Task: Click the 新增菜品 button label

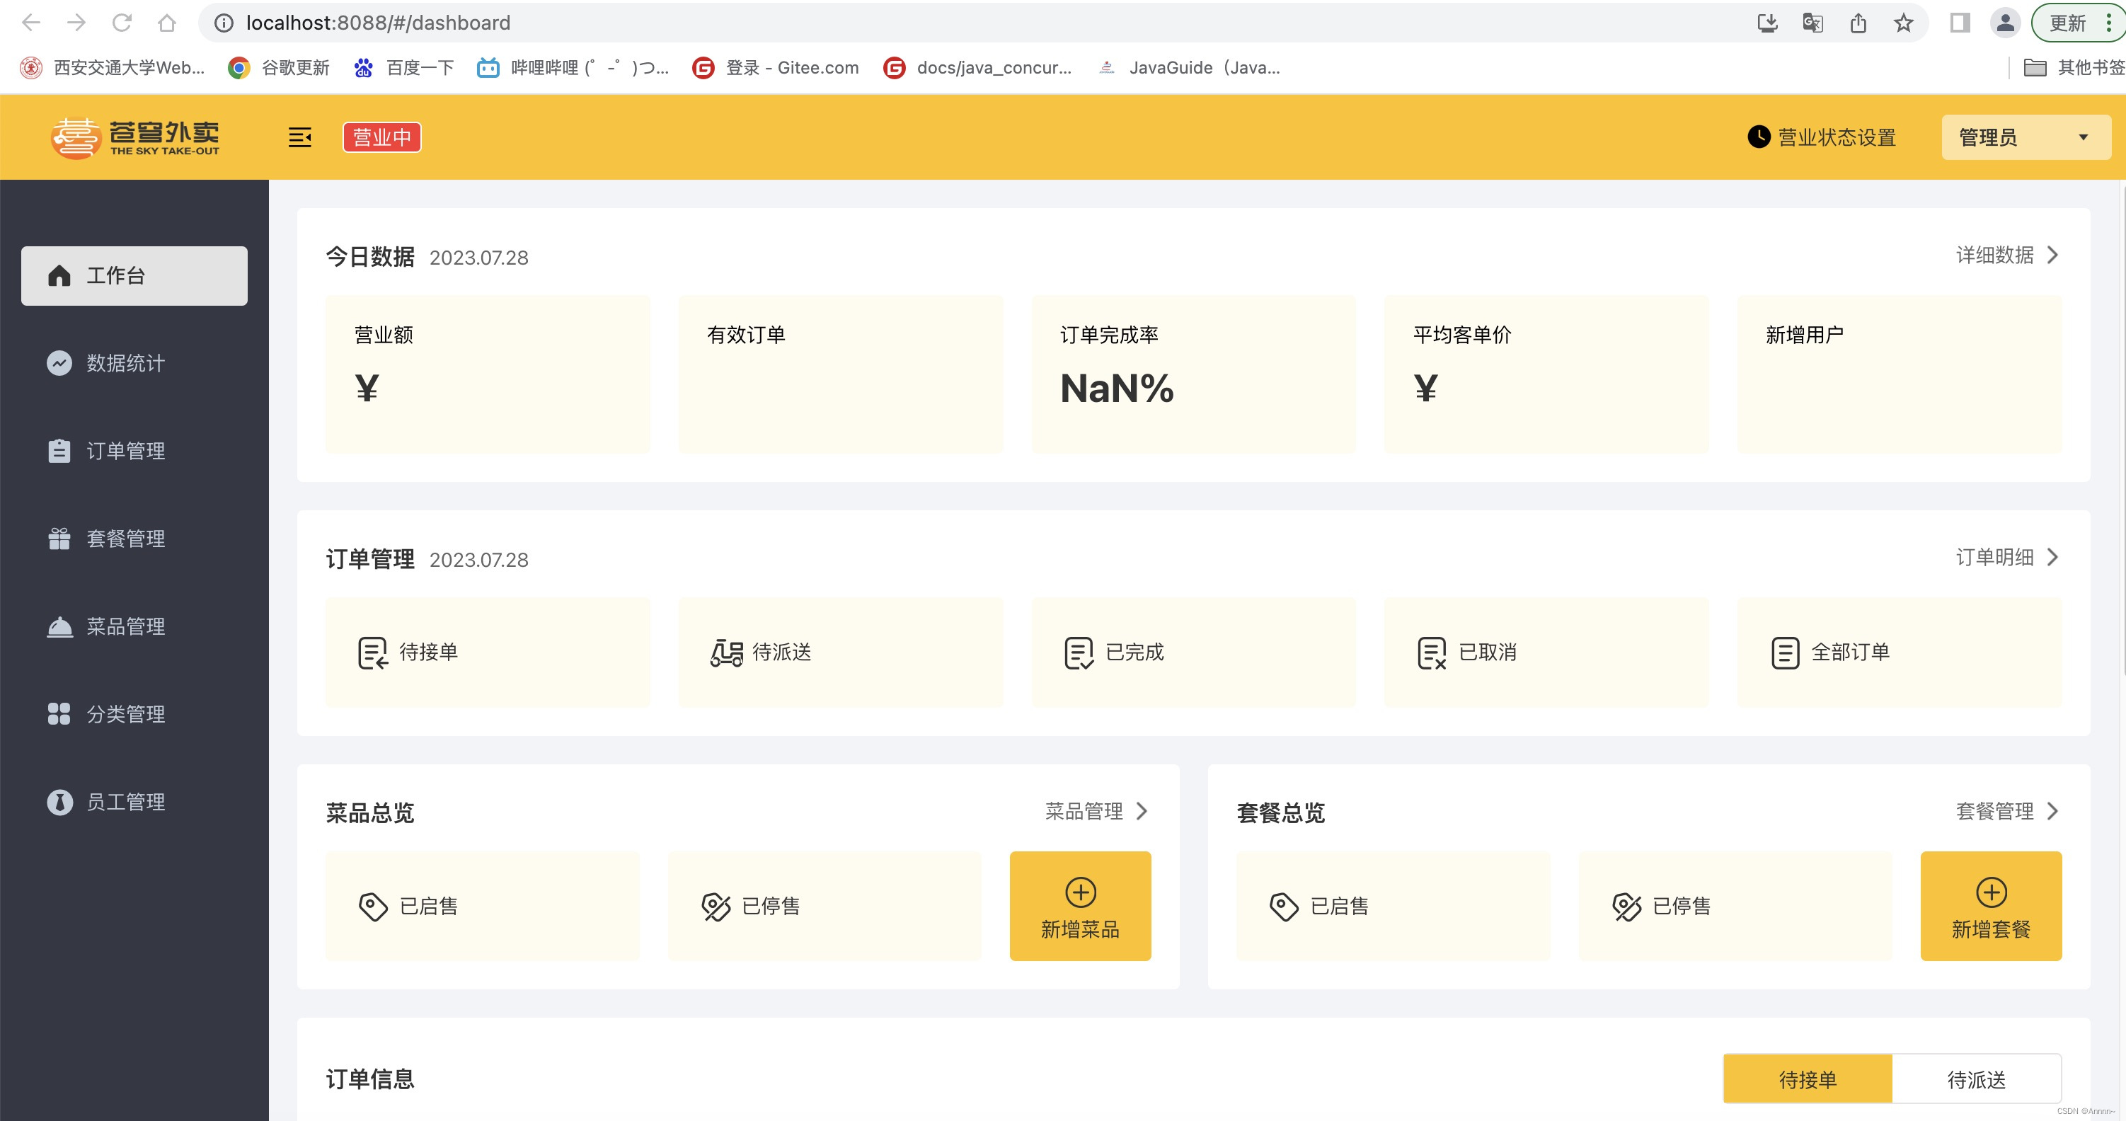Action: coord(1080,929)
